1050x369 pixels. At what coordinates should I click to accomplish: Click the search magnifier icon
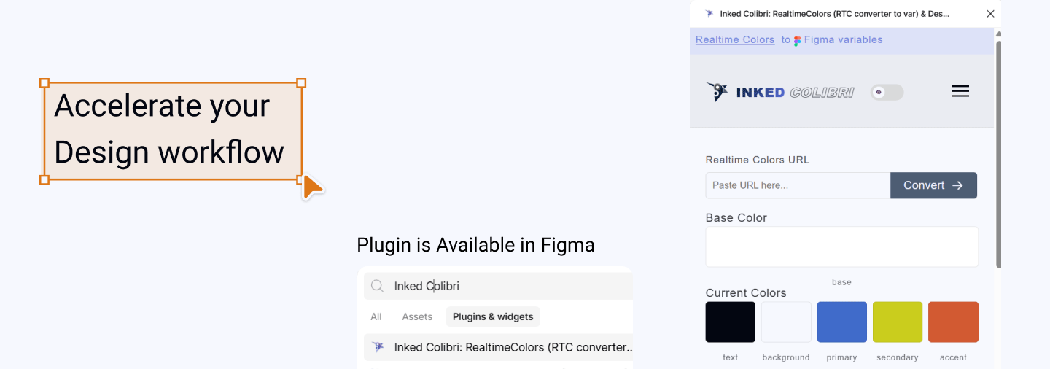coord(377,286)
